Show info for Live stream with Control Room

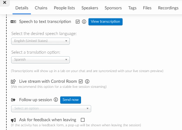click(87, 81)
